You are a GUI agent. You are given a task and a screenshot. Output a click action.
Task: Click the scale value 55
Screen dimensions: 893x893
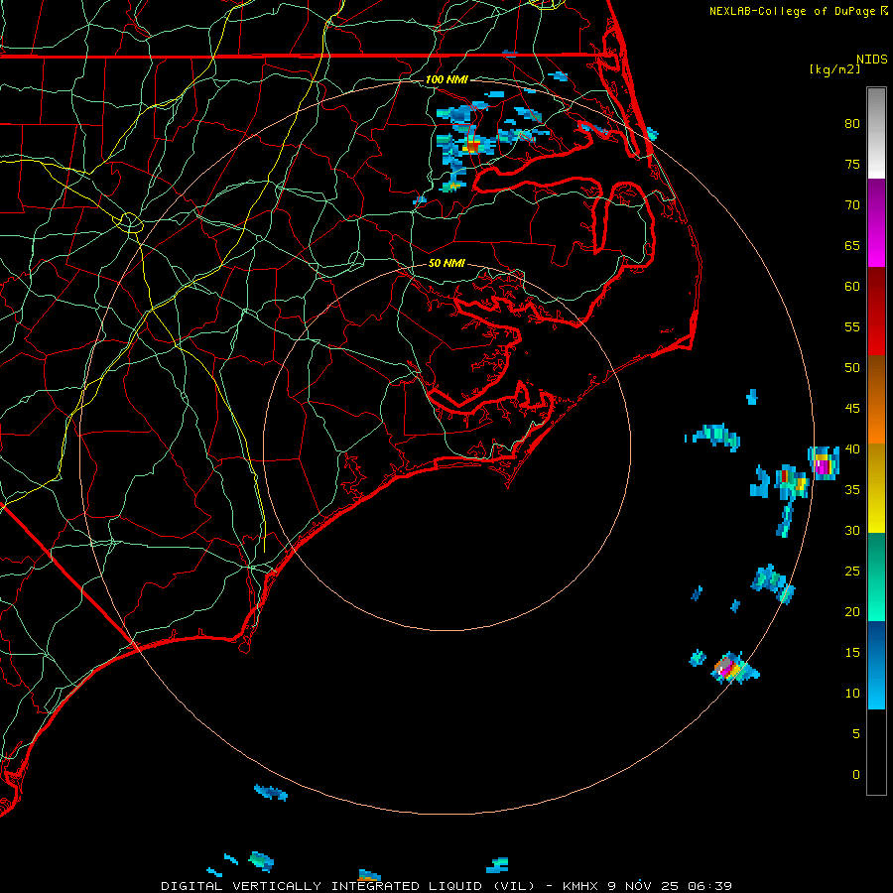point(852,326)
